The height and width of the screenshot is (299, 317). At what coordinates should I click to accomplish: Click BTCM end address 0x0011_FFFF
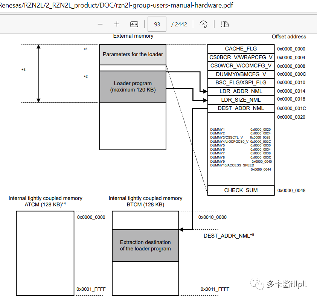[215, 289]
